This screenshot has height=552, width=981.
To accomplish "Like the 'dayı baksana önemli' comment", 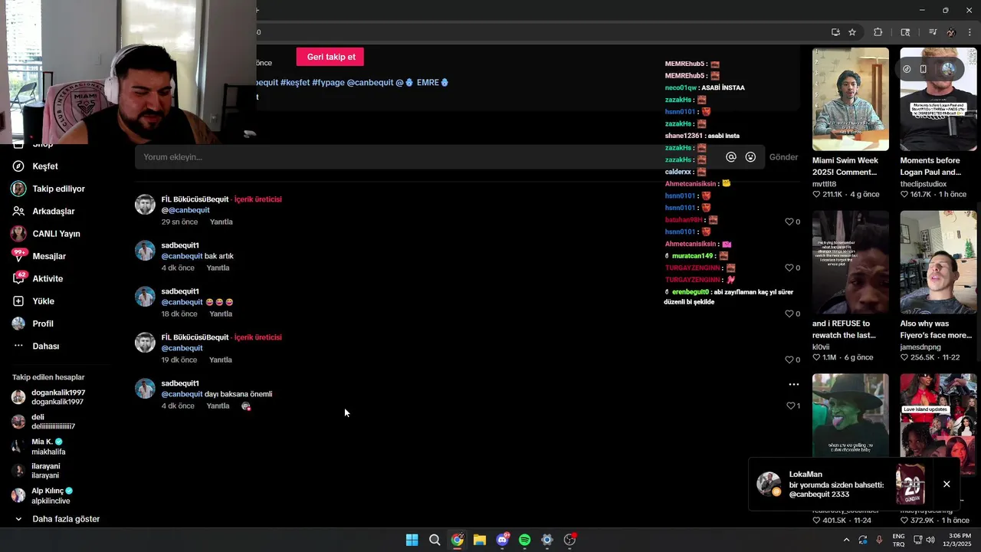I will [x=791, y=406].
